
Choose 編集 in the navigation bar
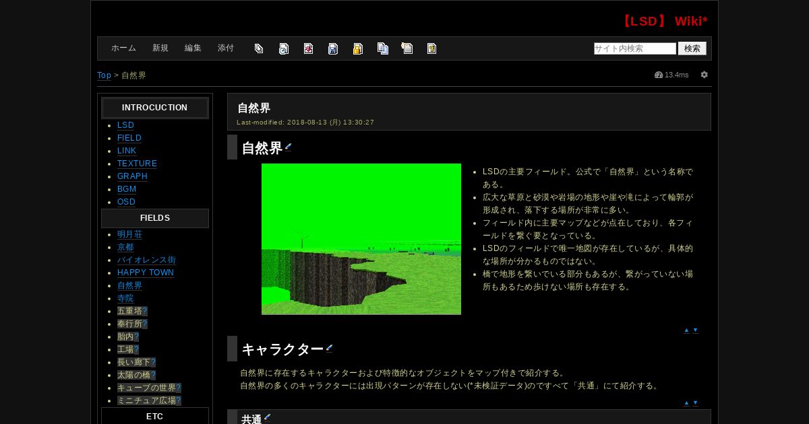point(193,48)
